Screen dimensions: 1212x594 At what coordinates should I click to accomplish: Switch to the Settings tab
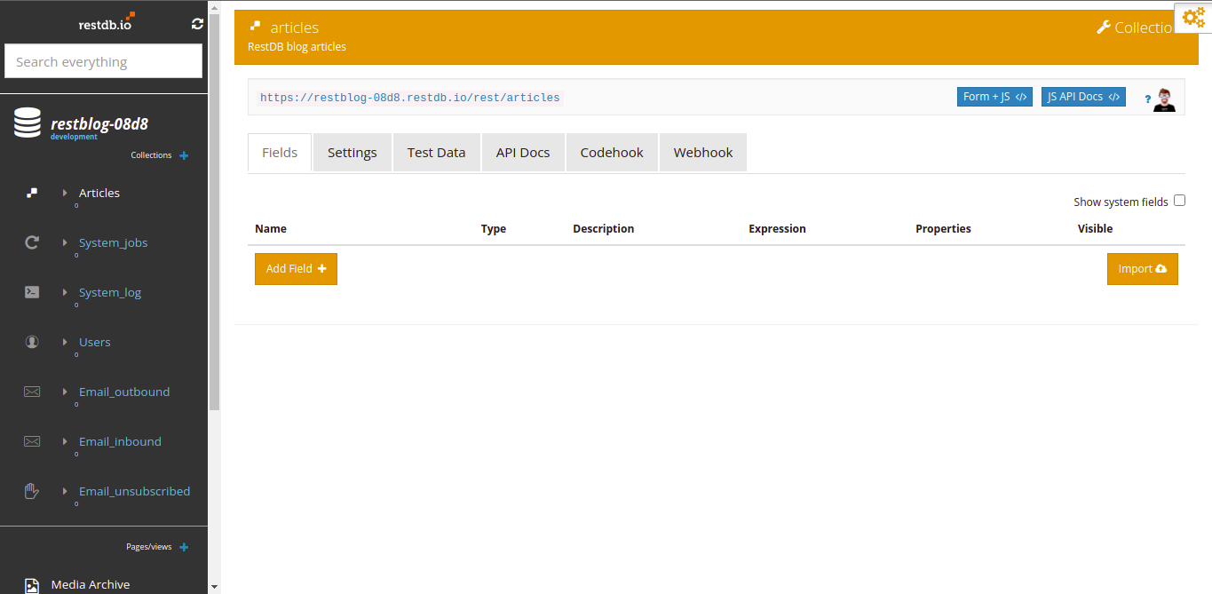tap(353, 152)
